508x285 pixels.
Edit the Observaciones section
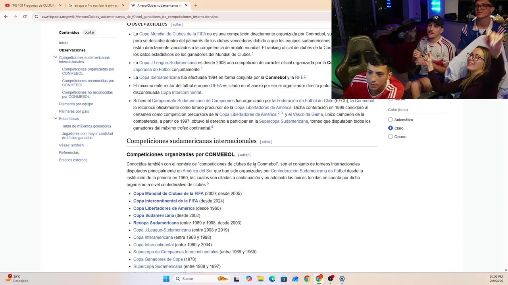[x=177, y=25]
